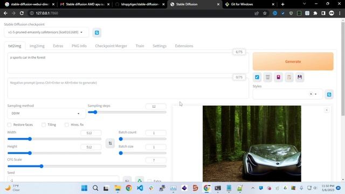Switch to the txt2img tab

(x=15, y=46)
